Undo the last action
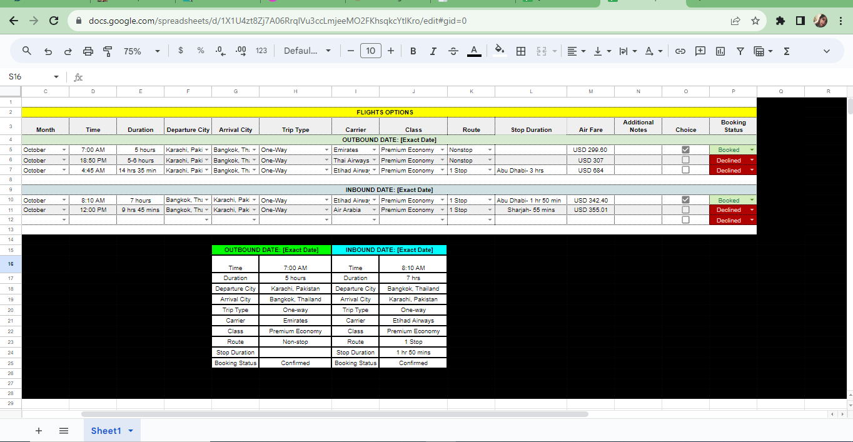 coord(48,51)
